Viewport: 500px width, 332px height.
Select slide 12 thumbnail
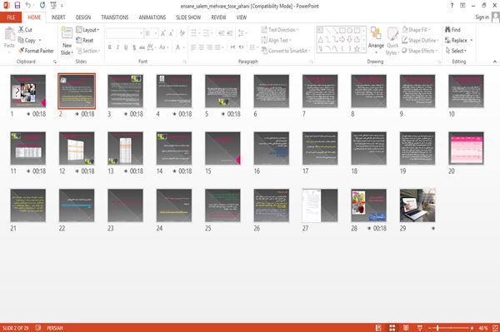pyautogui.click(x=77, y=148)
